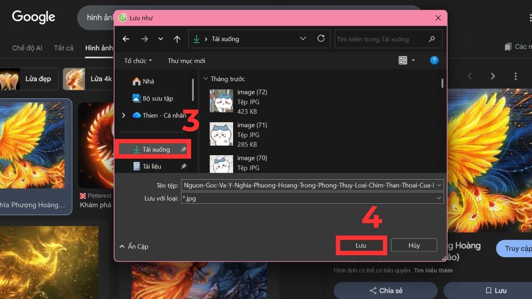Open recent locations dropdown arrow
This screenshot has height=299, width=532.
pos(160,39)
